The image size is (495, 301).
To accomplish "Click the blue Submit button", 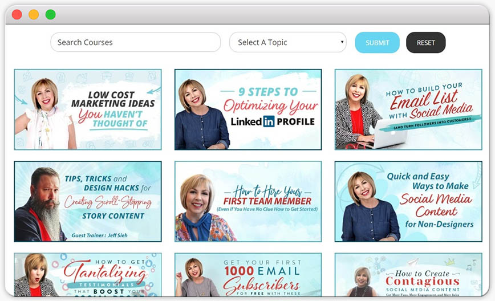I will (378, 43).
